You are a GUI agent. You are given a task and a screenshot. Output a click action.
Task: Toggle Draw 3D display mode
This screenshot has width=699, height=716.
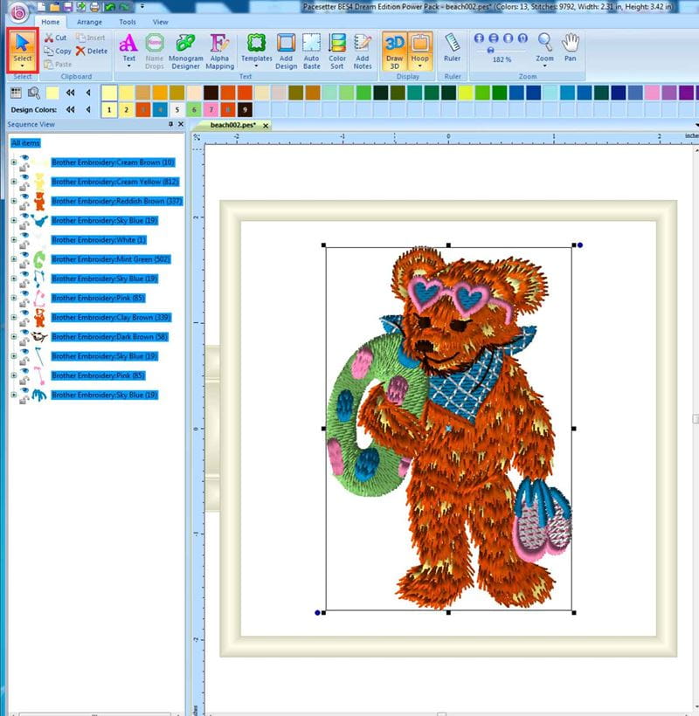(394, 52)
